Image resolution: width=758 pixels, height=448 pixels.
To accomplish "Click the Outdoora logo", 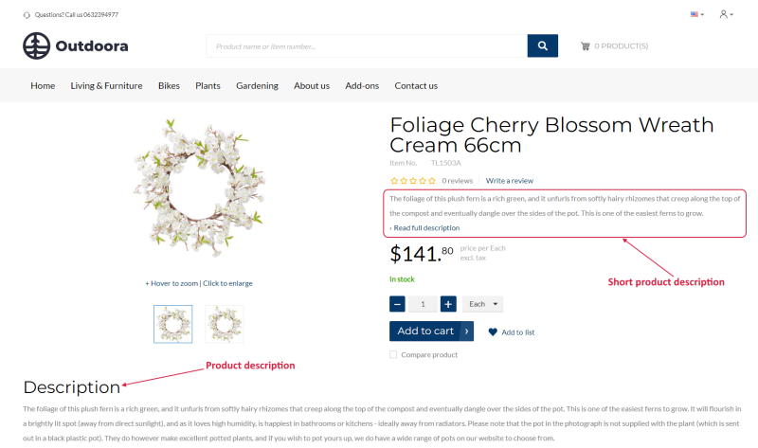I will pyautogui.click(x=75, y=45).
